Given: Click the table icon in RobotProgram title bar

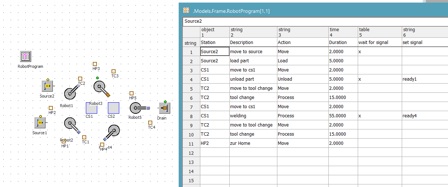Looking at the screenshot, I should (x=186, y=11).
